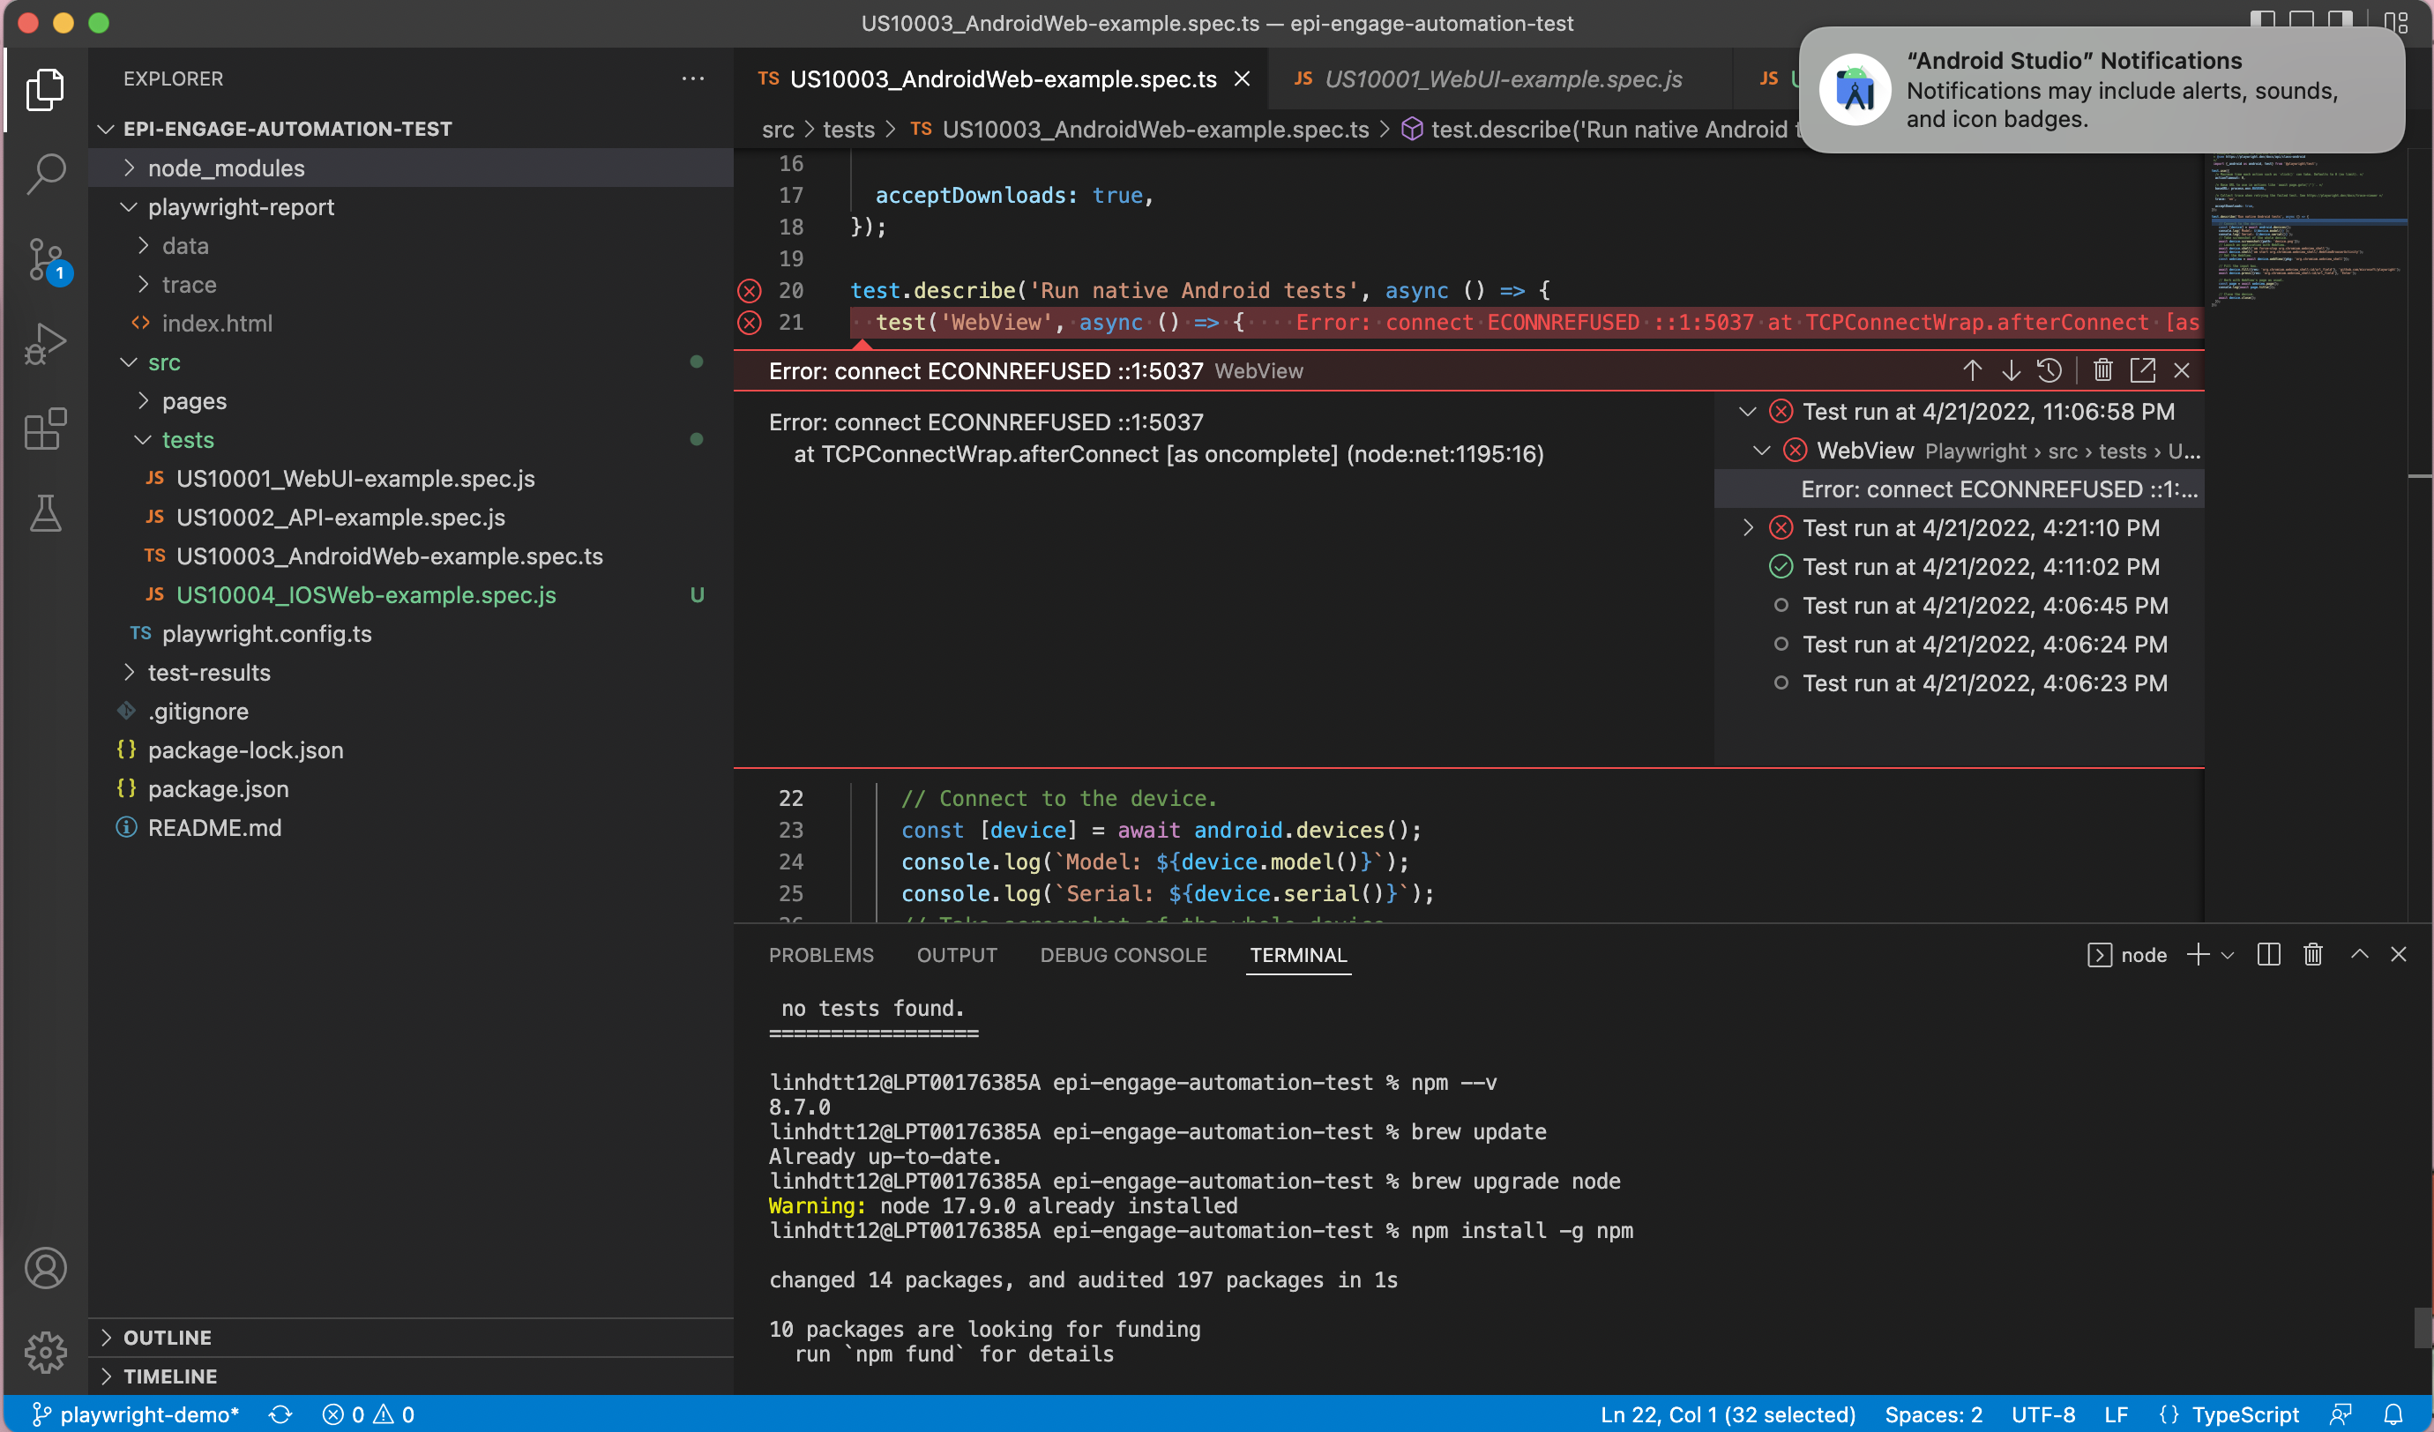Open the new terminal launch profile dropdown

coord(2228,955)
